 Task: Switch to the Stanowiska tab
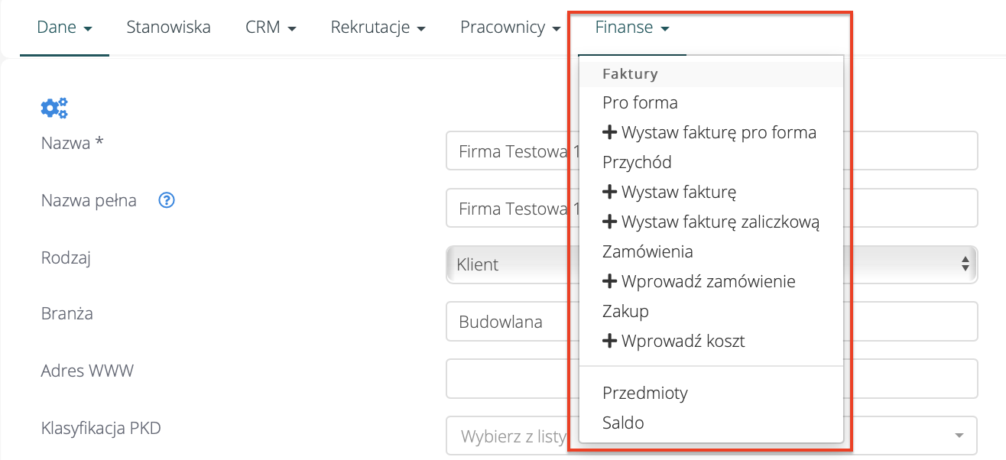[x=168, y=28]
